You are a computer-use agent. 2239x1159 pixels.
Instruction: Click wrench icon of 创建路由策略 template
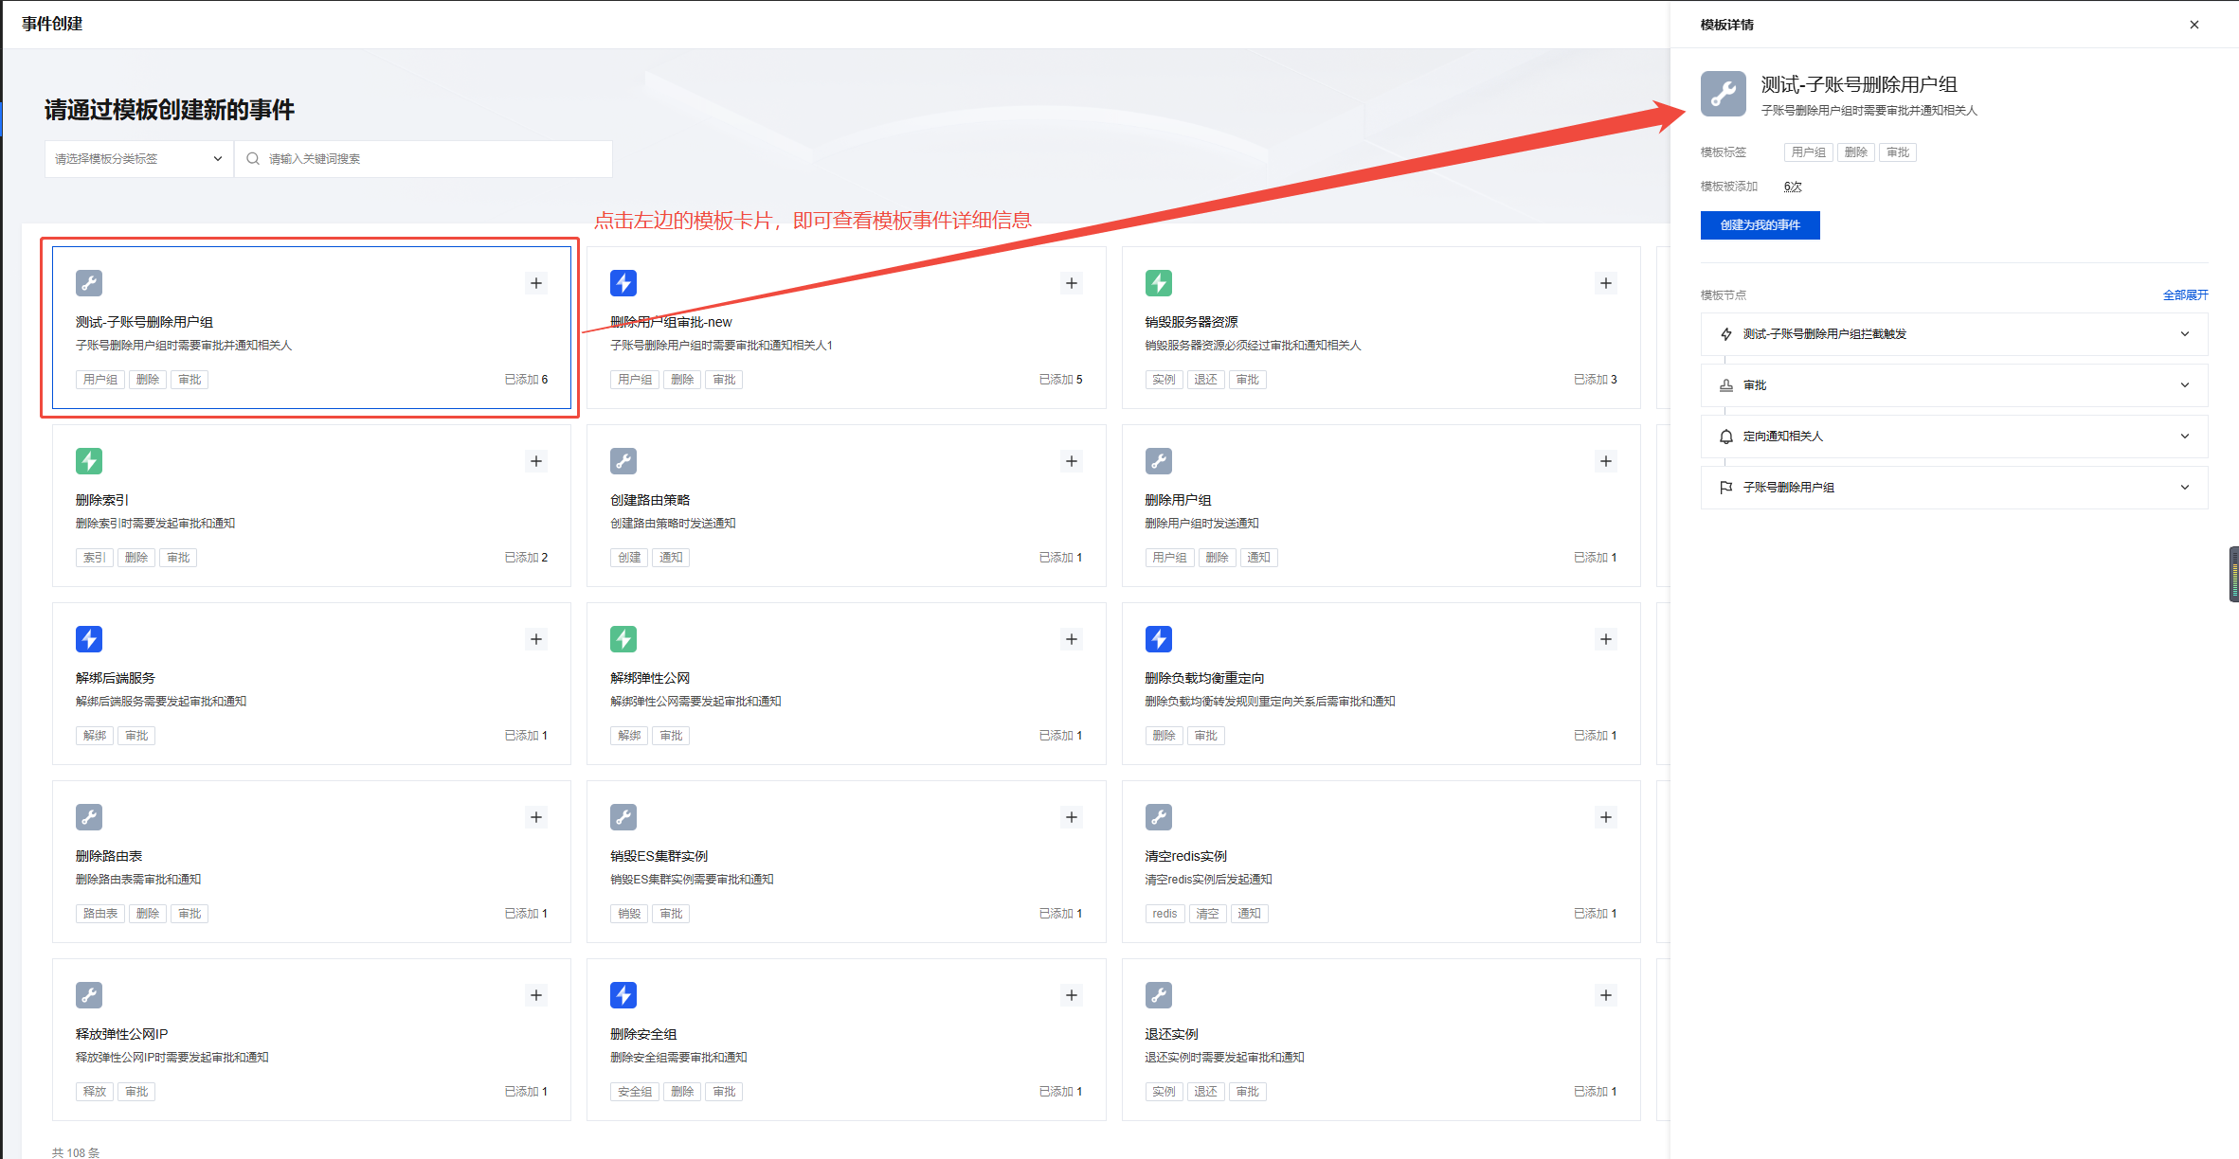(623, 461)
